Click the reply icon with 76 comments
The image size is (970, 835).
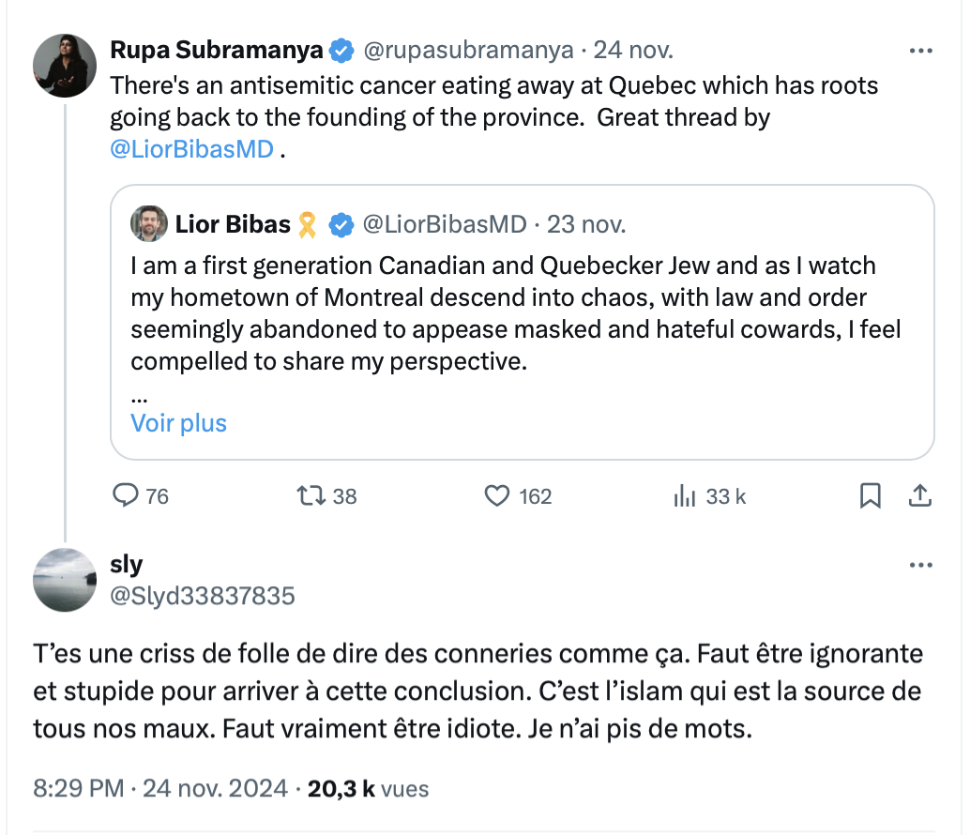126,496
